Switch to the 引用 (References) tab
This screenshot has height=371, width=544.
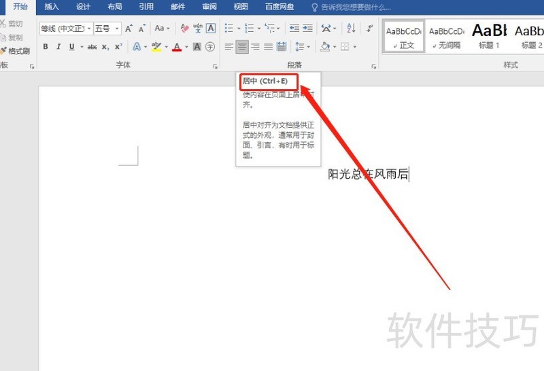click(146, 7)
